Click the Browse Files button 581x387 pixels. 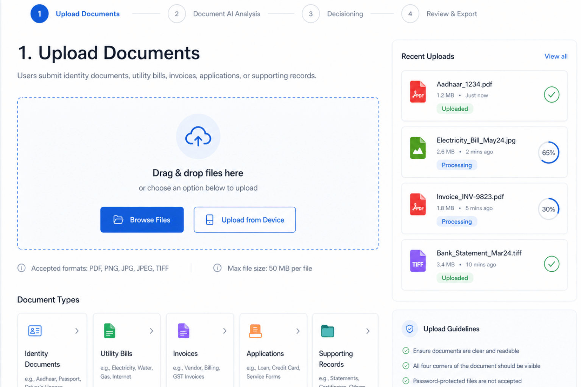(142, 220)
